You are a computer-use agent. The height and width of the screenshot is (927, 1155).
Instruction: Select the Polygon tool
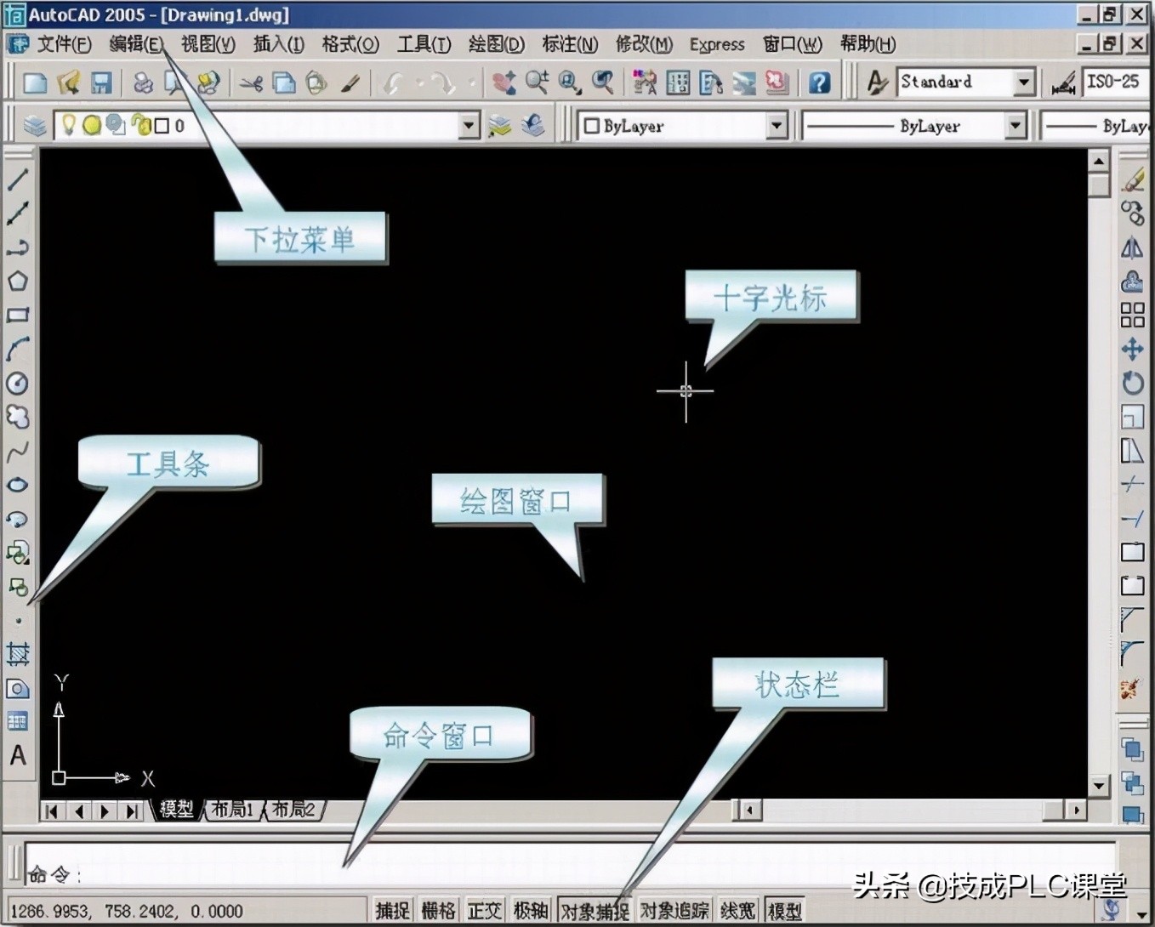click(x=17, y=281)
